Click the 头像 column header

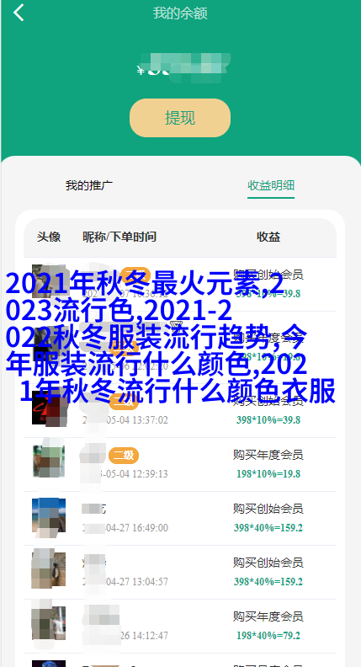pos(49,237)
